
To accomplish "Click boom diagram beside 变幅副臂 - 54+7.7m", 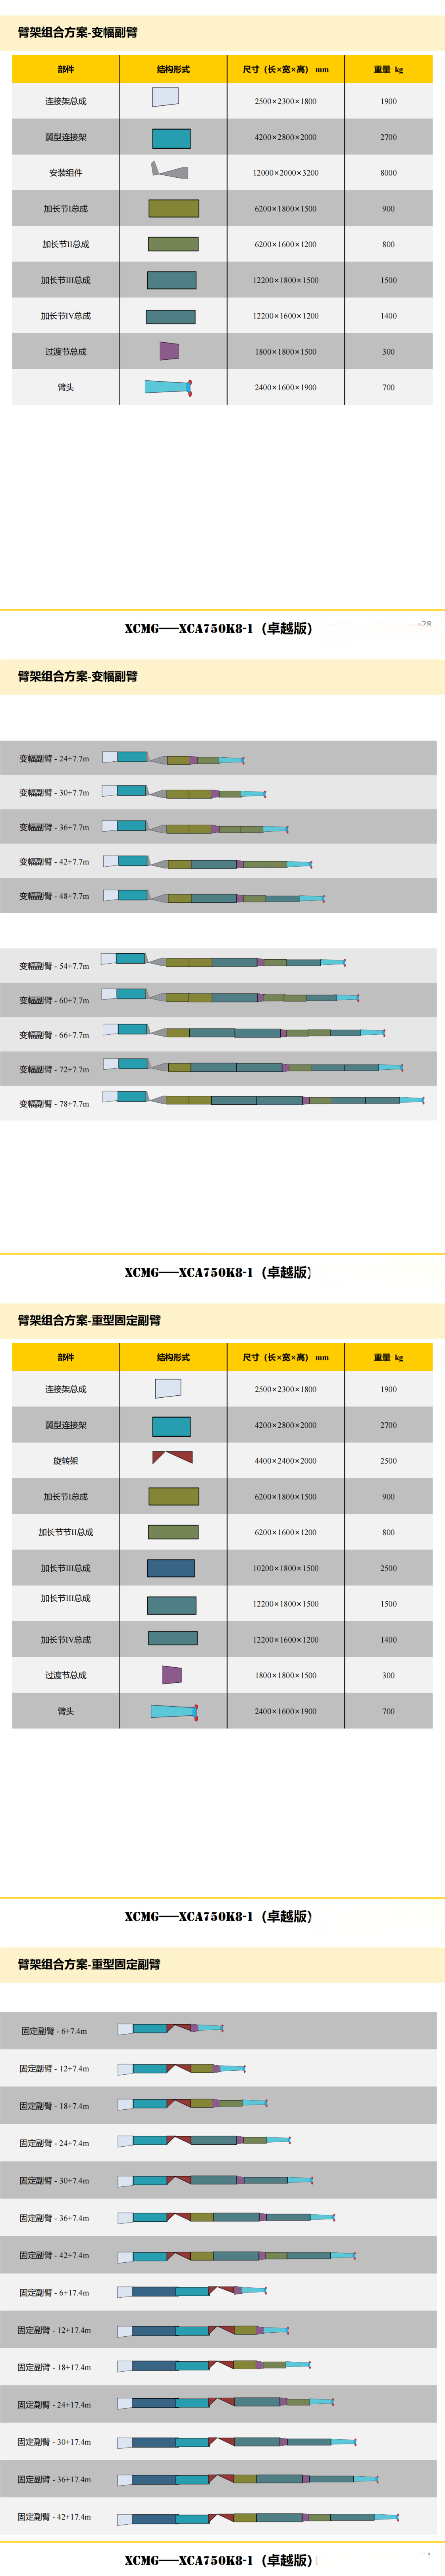I will pos(223,961).
